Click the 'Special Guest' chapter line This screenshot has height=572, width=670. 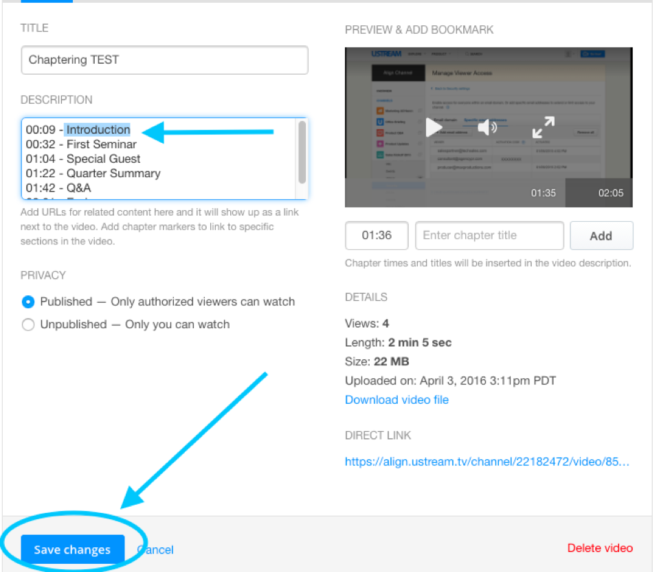(x=83, y=159)
